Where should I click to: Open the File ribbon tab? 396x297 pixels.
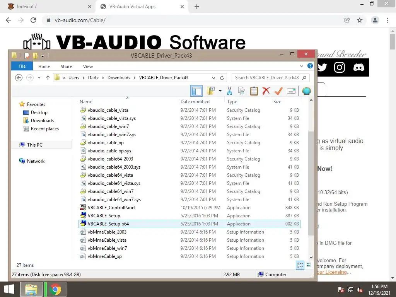(x=22, y=66)
